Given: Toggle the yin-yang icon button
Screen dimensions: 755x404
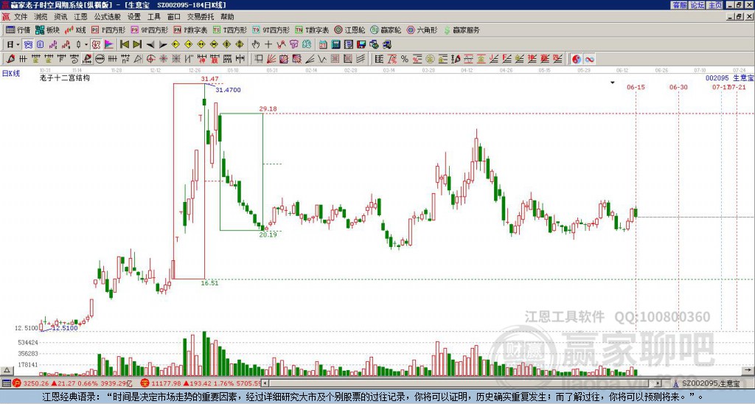Looking at the screenshot, I should (577, 59).
